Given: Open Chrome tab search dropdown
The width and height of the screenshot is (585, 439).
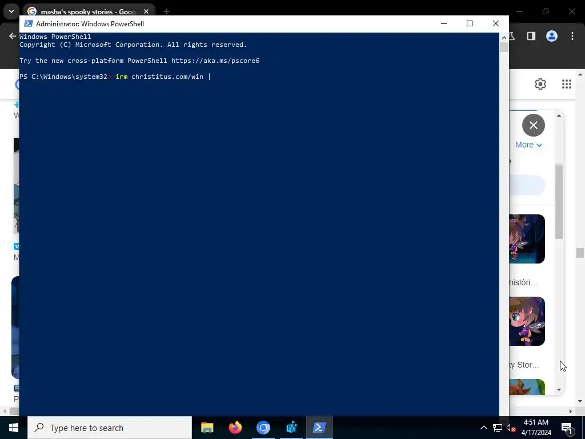Looking at the screenshot, I should [x=11, y=11].
